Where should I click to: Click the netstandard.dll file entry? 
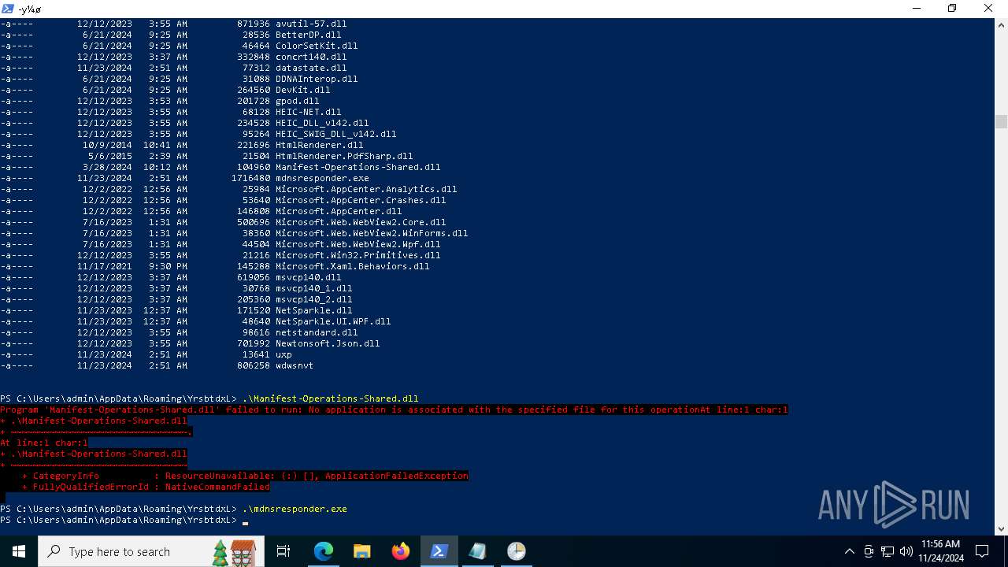317,332
